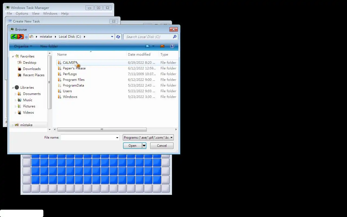This screenshot has width=347, height=217.
Task: Open the Programs file type filter
Action: pyautogui.click(x=148, y=138)
